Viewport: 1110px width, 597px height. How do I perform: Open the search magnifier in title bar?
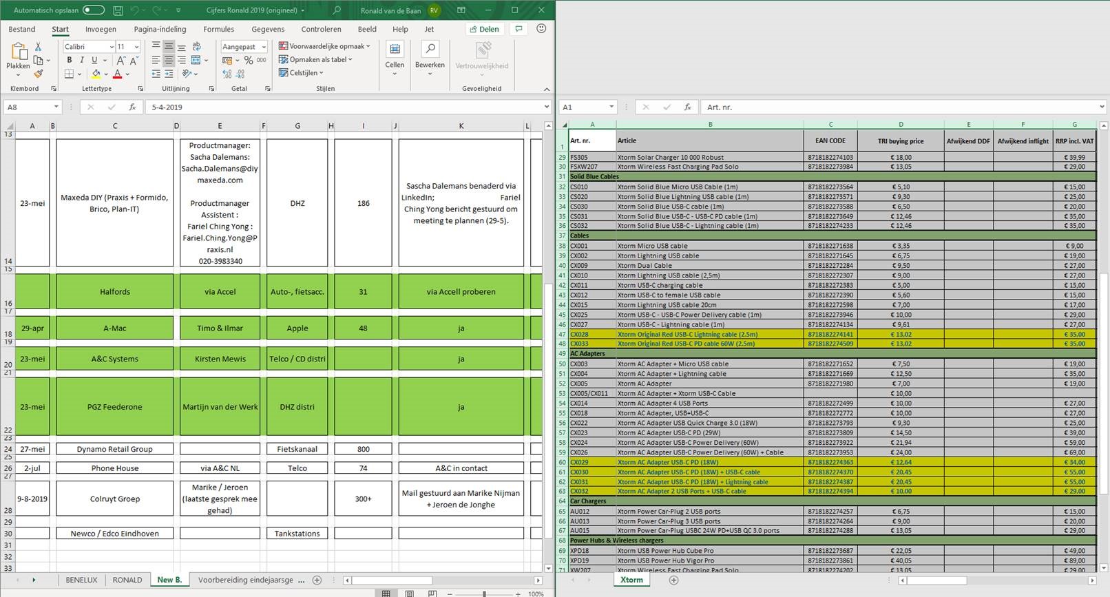tap(337, 10)
